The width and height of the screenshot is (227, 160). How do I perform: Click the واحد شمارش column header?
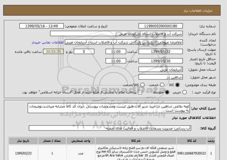click(81, 141)
